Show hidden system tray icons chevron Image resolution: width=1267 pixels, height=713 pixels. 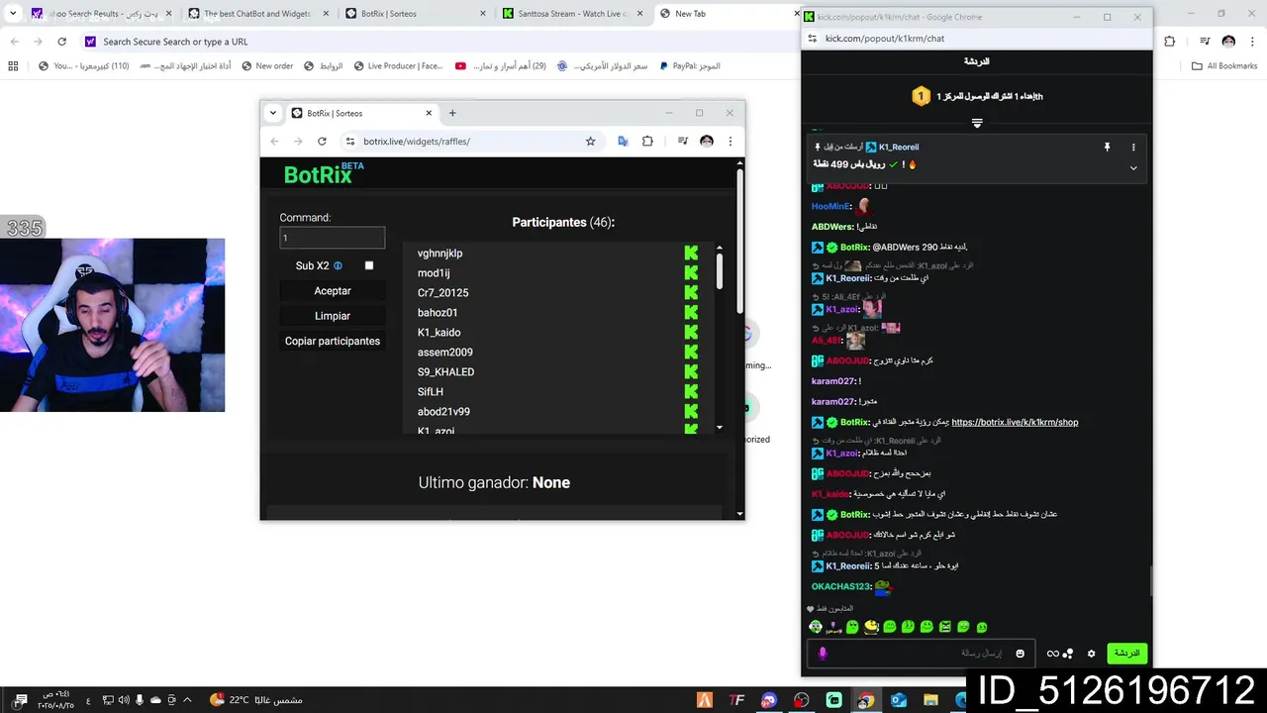(x=187, y=700)
